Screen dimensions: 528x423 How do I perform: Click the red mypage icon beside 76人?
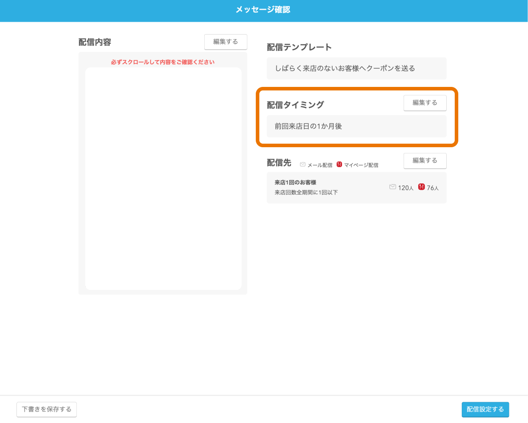[421, 187]
